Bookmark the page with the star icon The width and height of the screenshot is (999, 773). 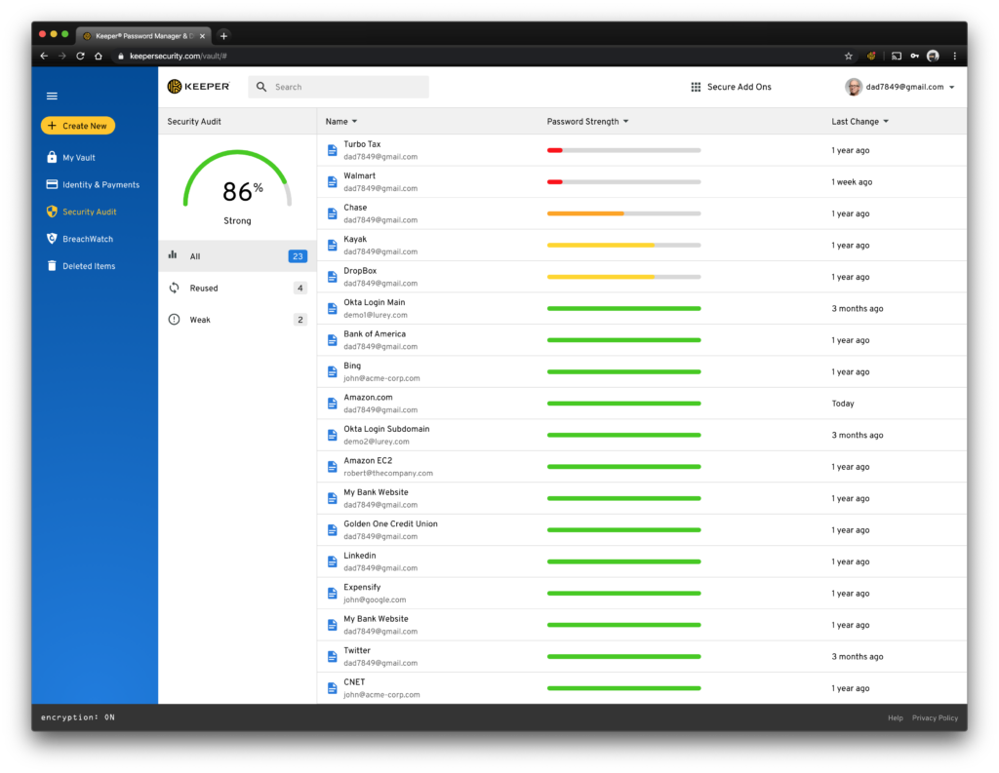click(x=848, y=56)
